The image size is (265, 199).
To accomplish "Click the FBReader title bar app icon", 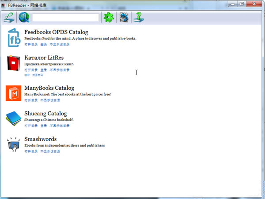I will (4, 5).
